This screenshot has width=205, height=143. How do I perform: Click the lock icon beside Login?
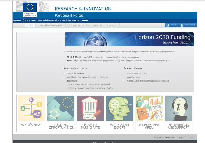168,25
